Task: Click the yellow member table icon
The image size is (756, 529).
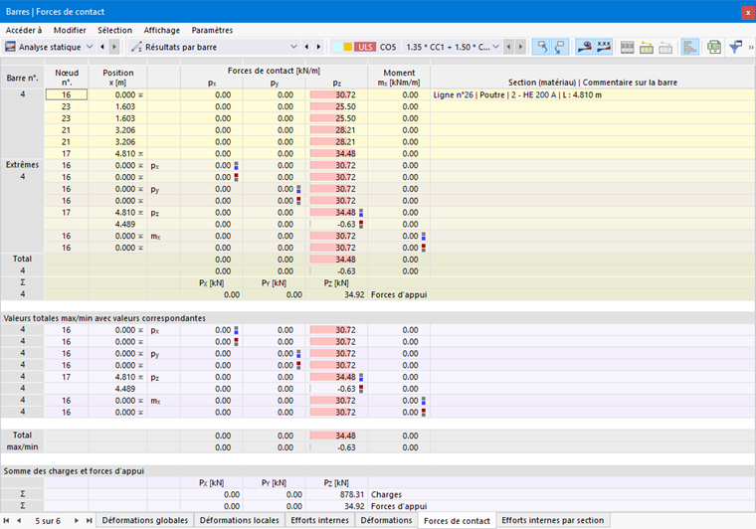Action: (647, 47)
